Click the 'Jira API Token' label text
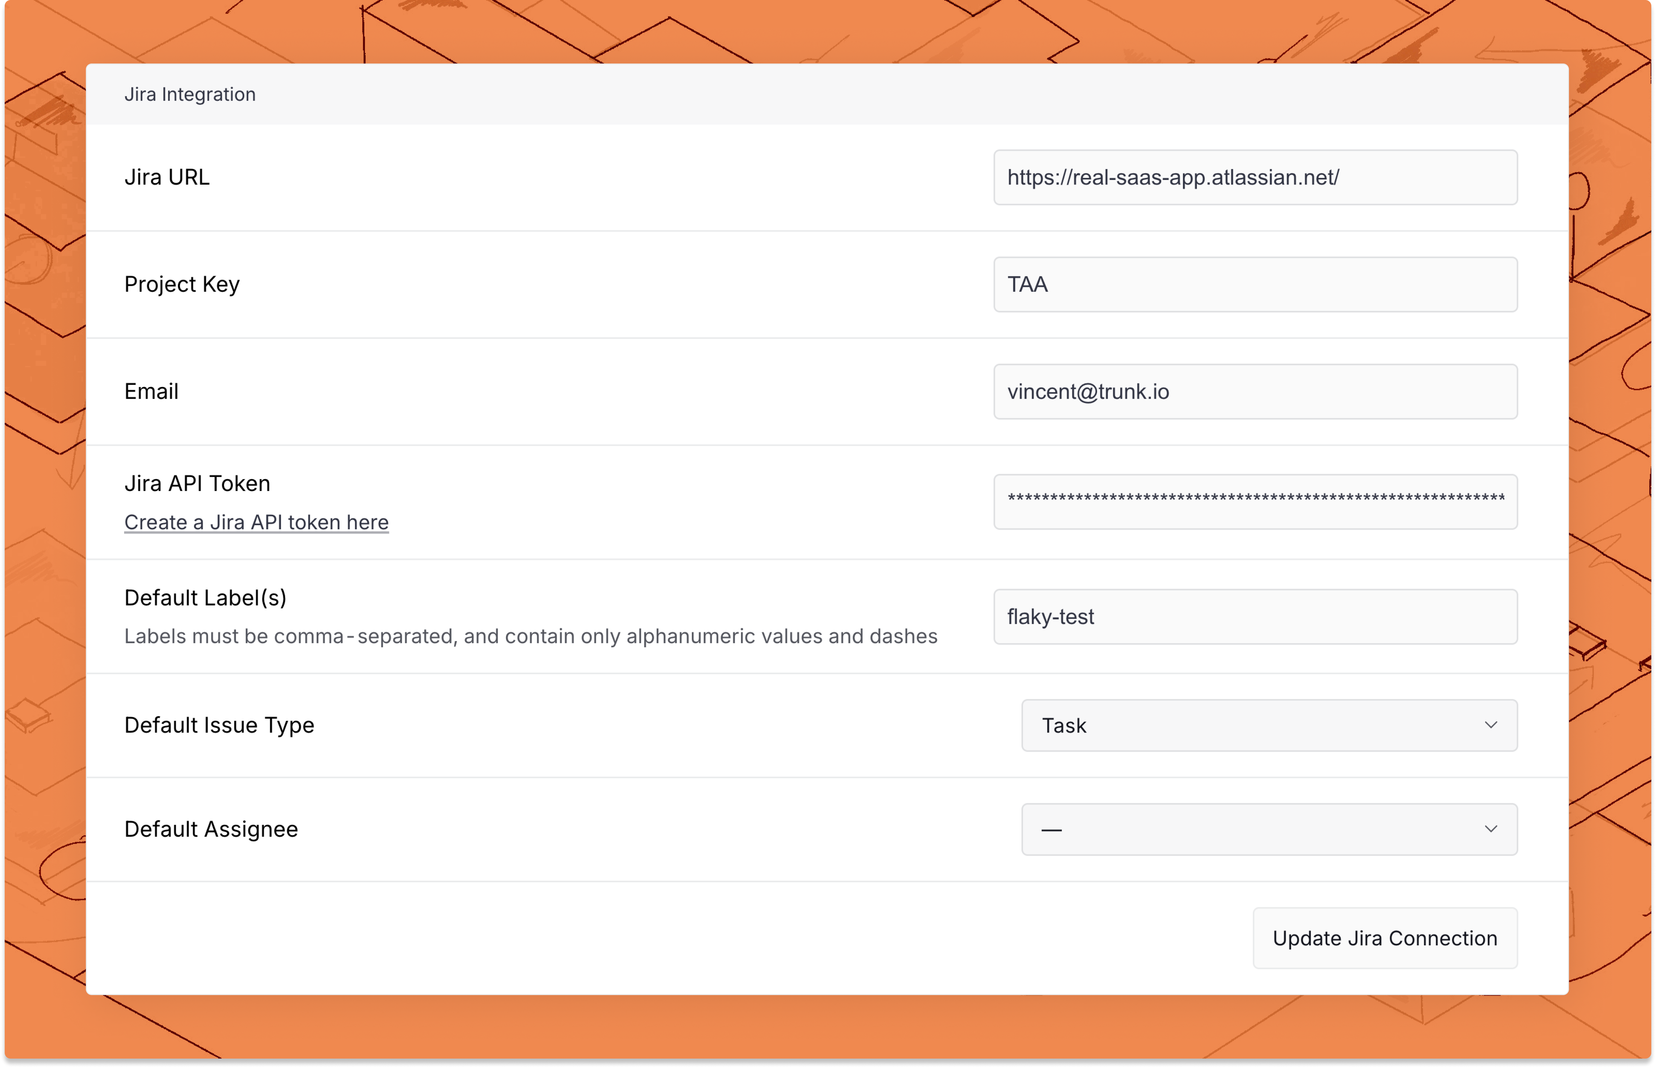The height and width of the screenshot is (1068, 1656). (198, 483)
